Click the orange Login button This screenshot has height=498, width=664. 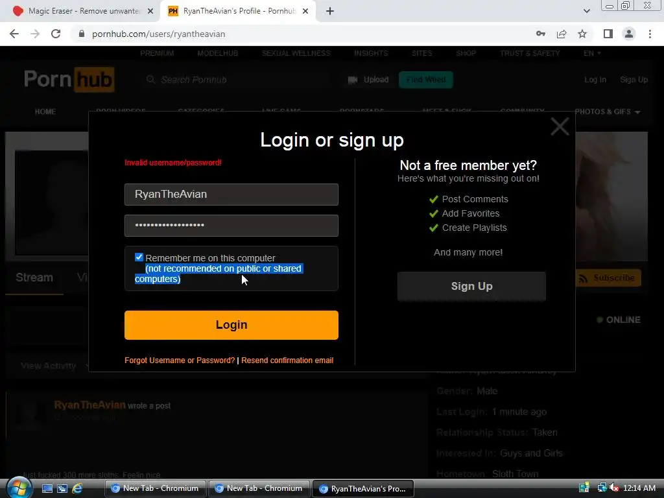tap(231, 325)
